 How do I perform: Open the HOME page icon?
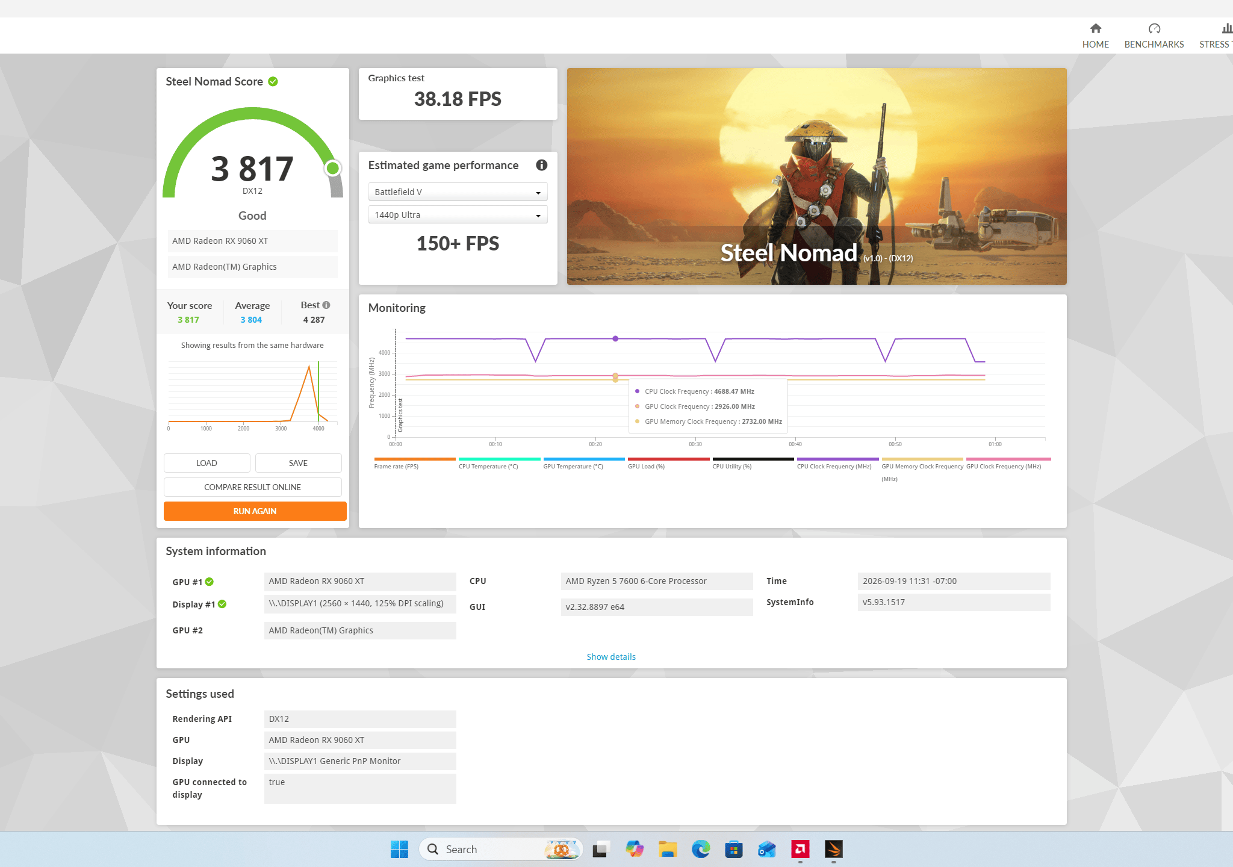[1095, 28]
